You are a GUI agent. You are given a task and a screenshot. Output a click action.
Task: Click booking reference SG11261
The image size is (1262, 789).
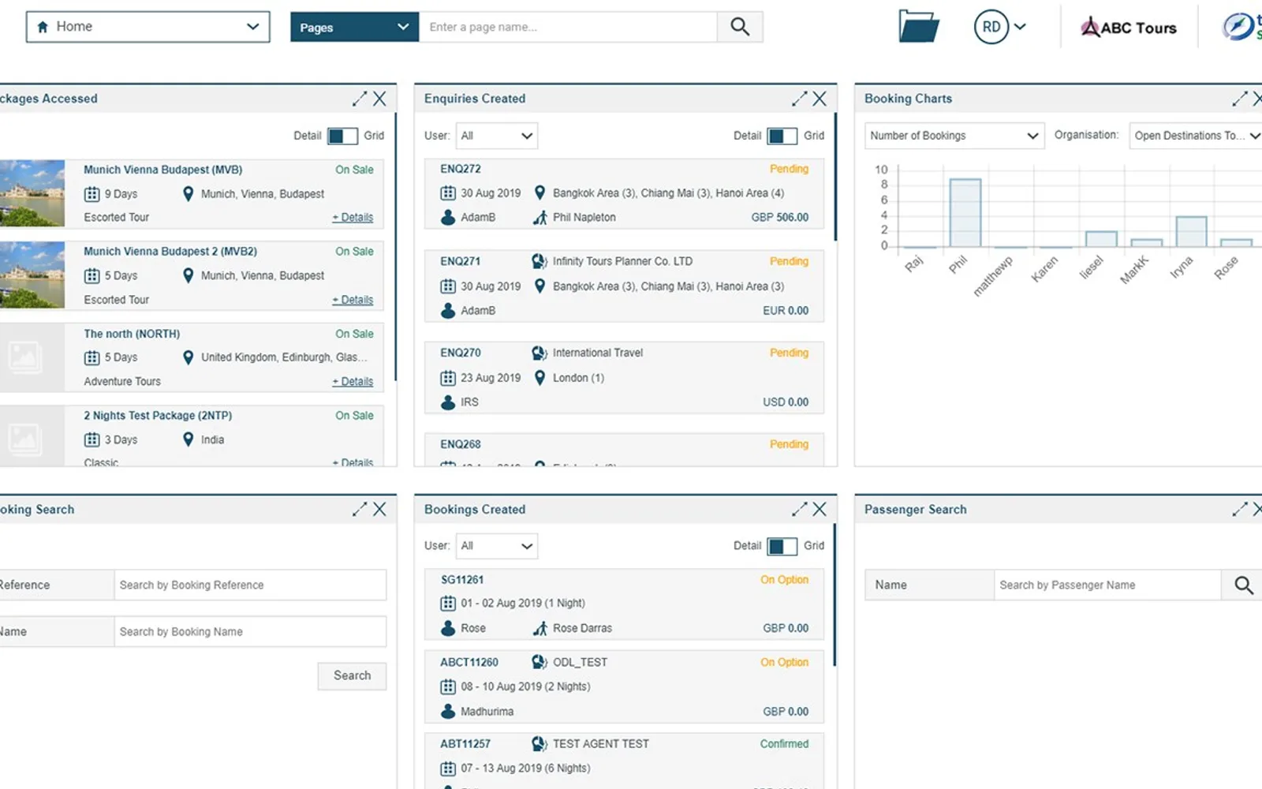tap(462, 579)
